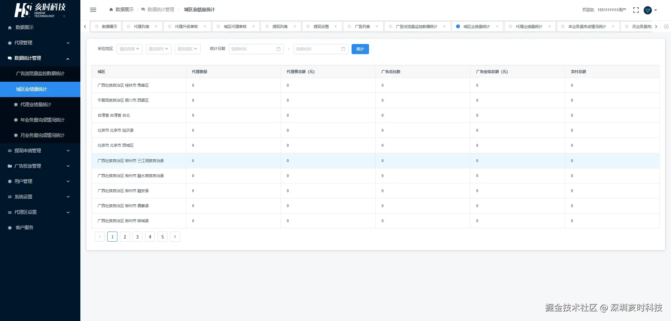Toggle the sidebar with the hamburger icon
671x321 pixels.
click(x=93, y=10)
